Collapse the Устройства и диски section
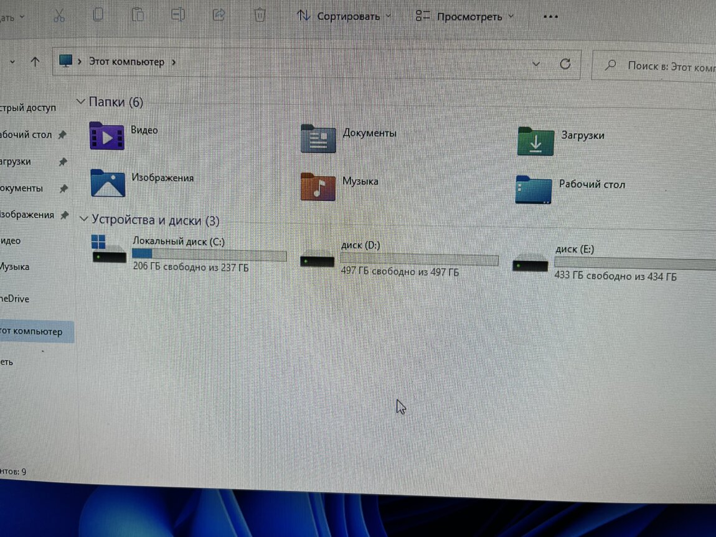 [83, 220]
